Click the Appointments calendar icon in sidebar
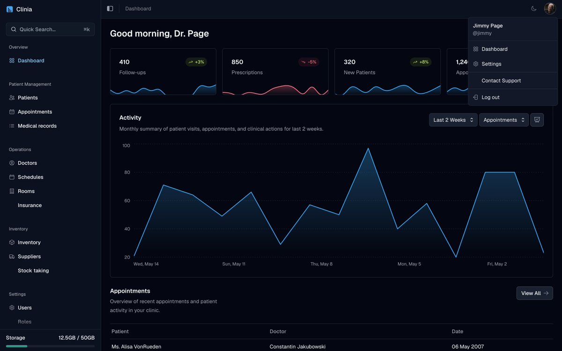The image size is (562, 351). [12, 112]
